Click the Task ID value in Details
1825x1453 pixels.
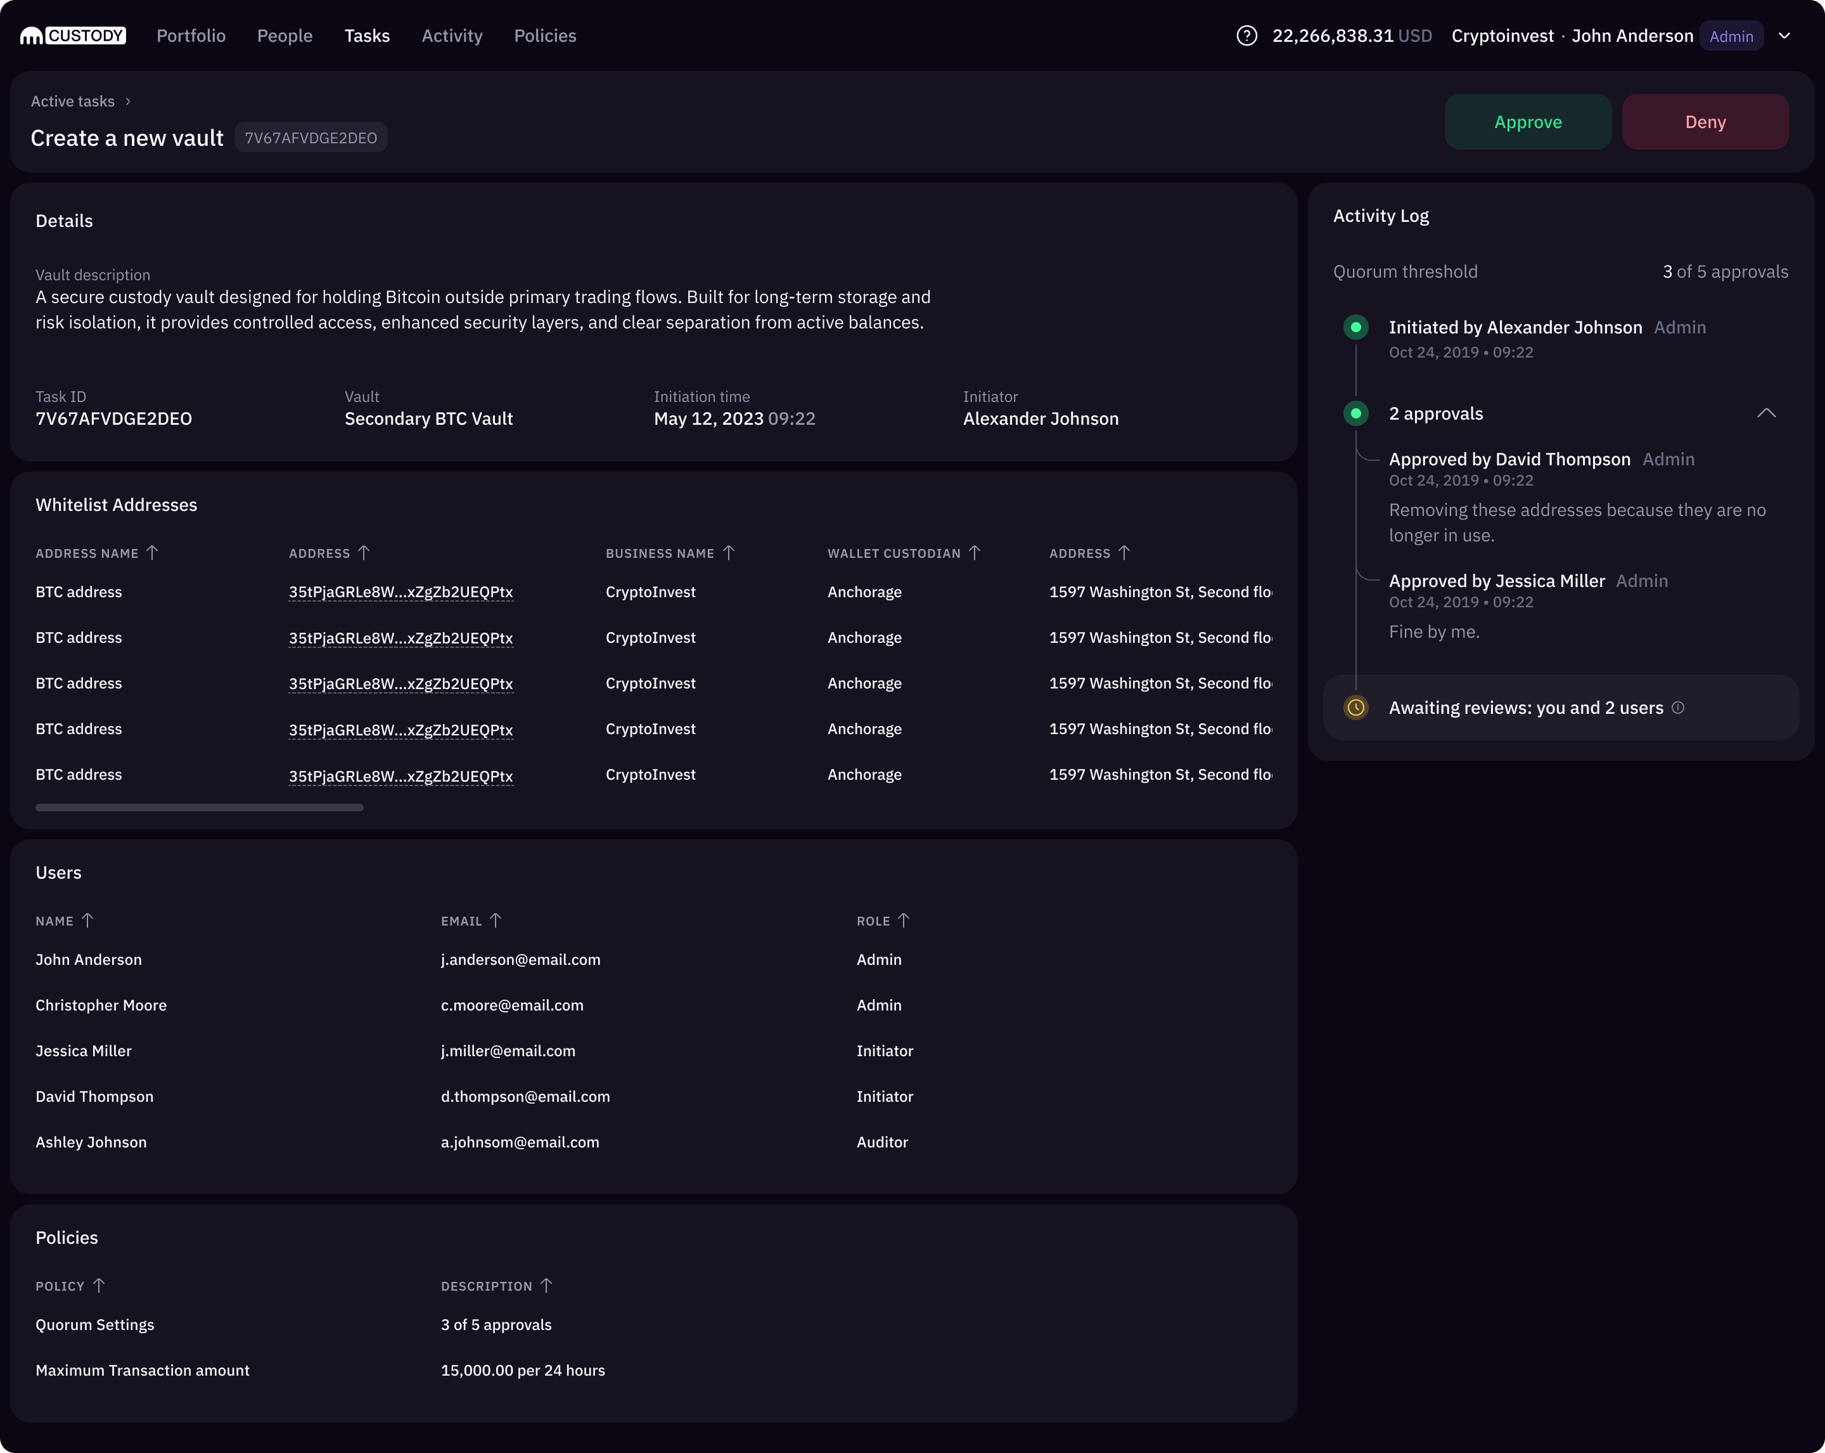point(113,418)
